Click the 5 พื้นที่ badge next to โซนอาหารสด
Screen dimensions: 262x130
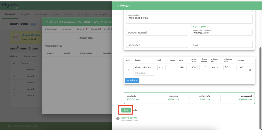(34, 24)
